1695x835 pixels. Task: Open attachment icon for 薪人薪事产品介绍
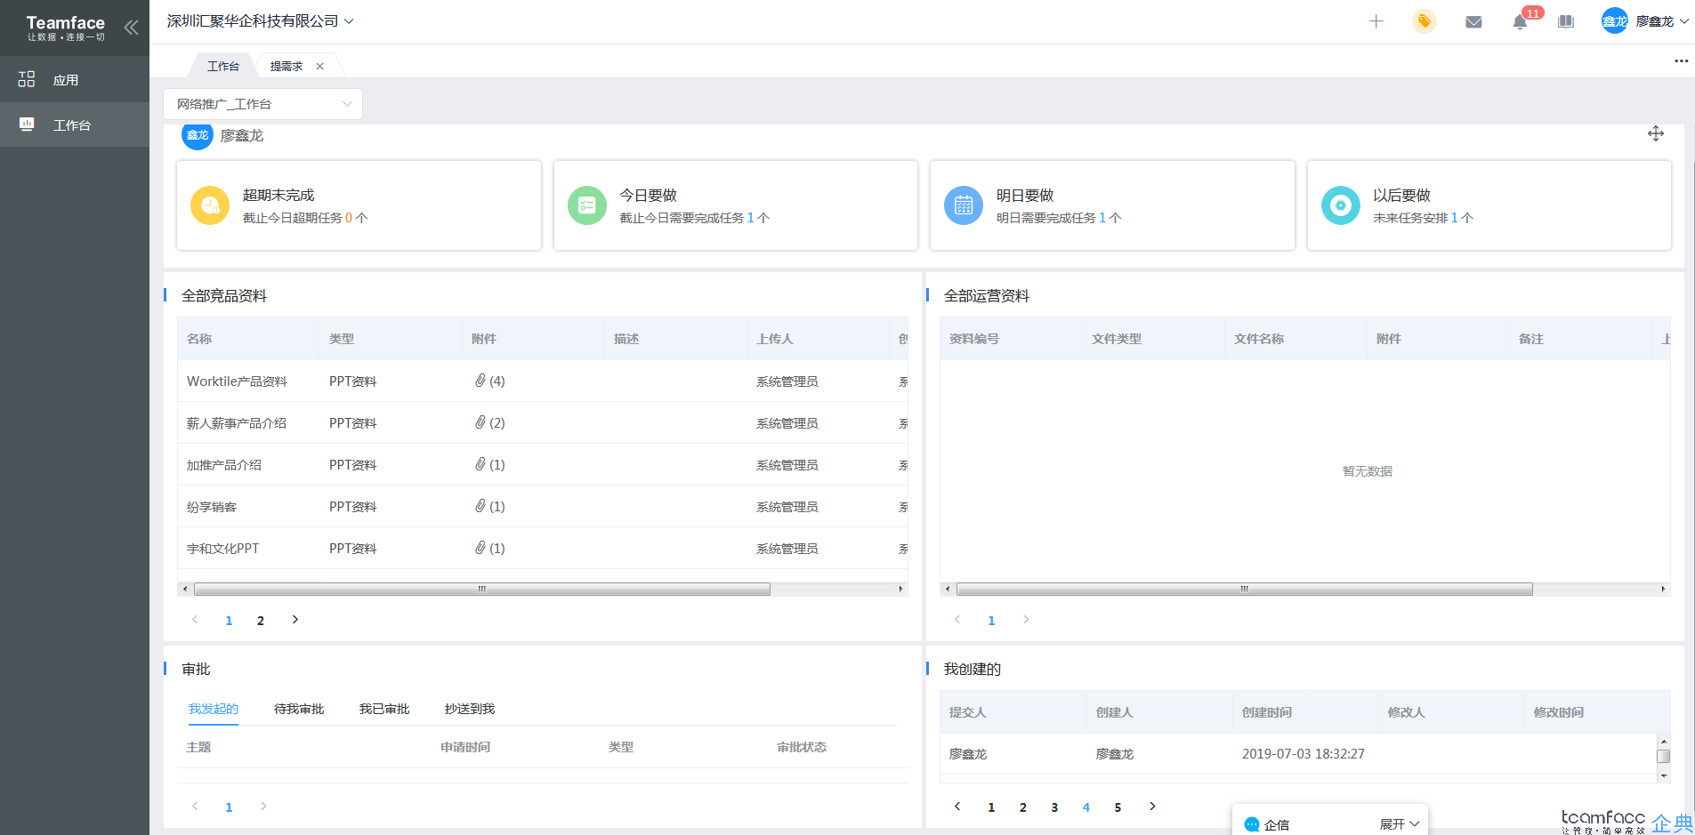point(480,422)
